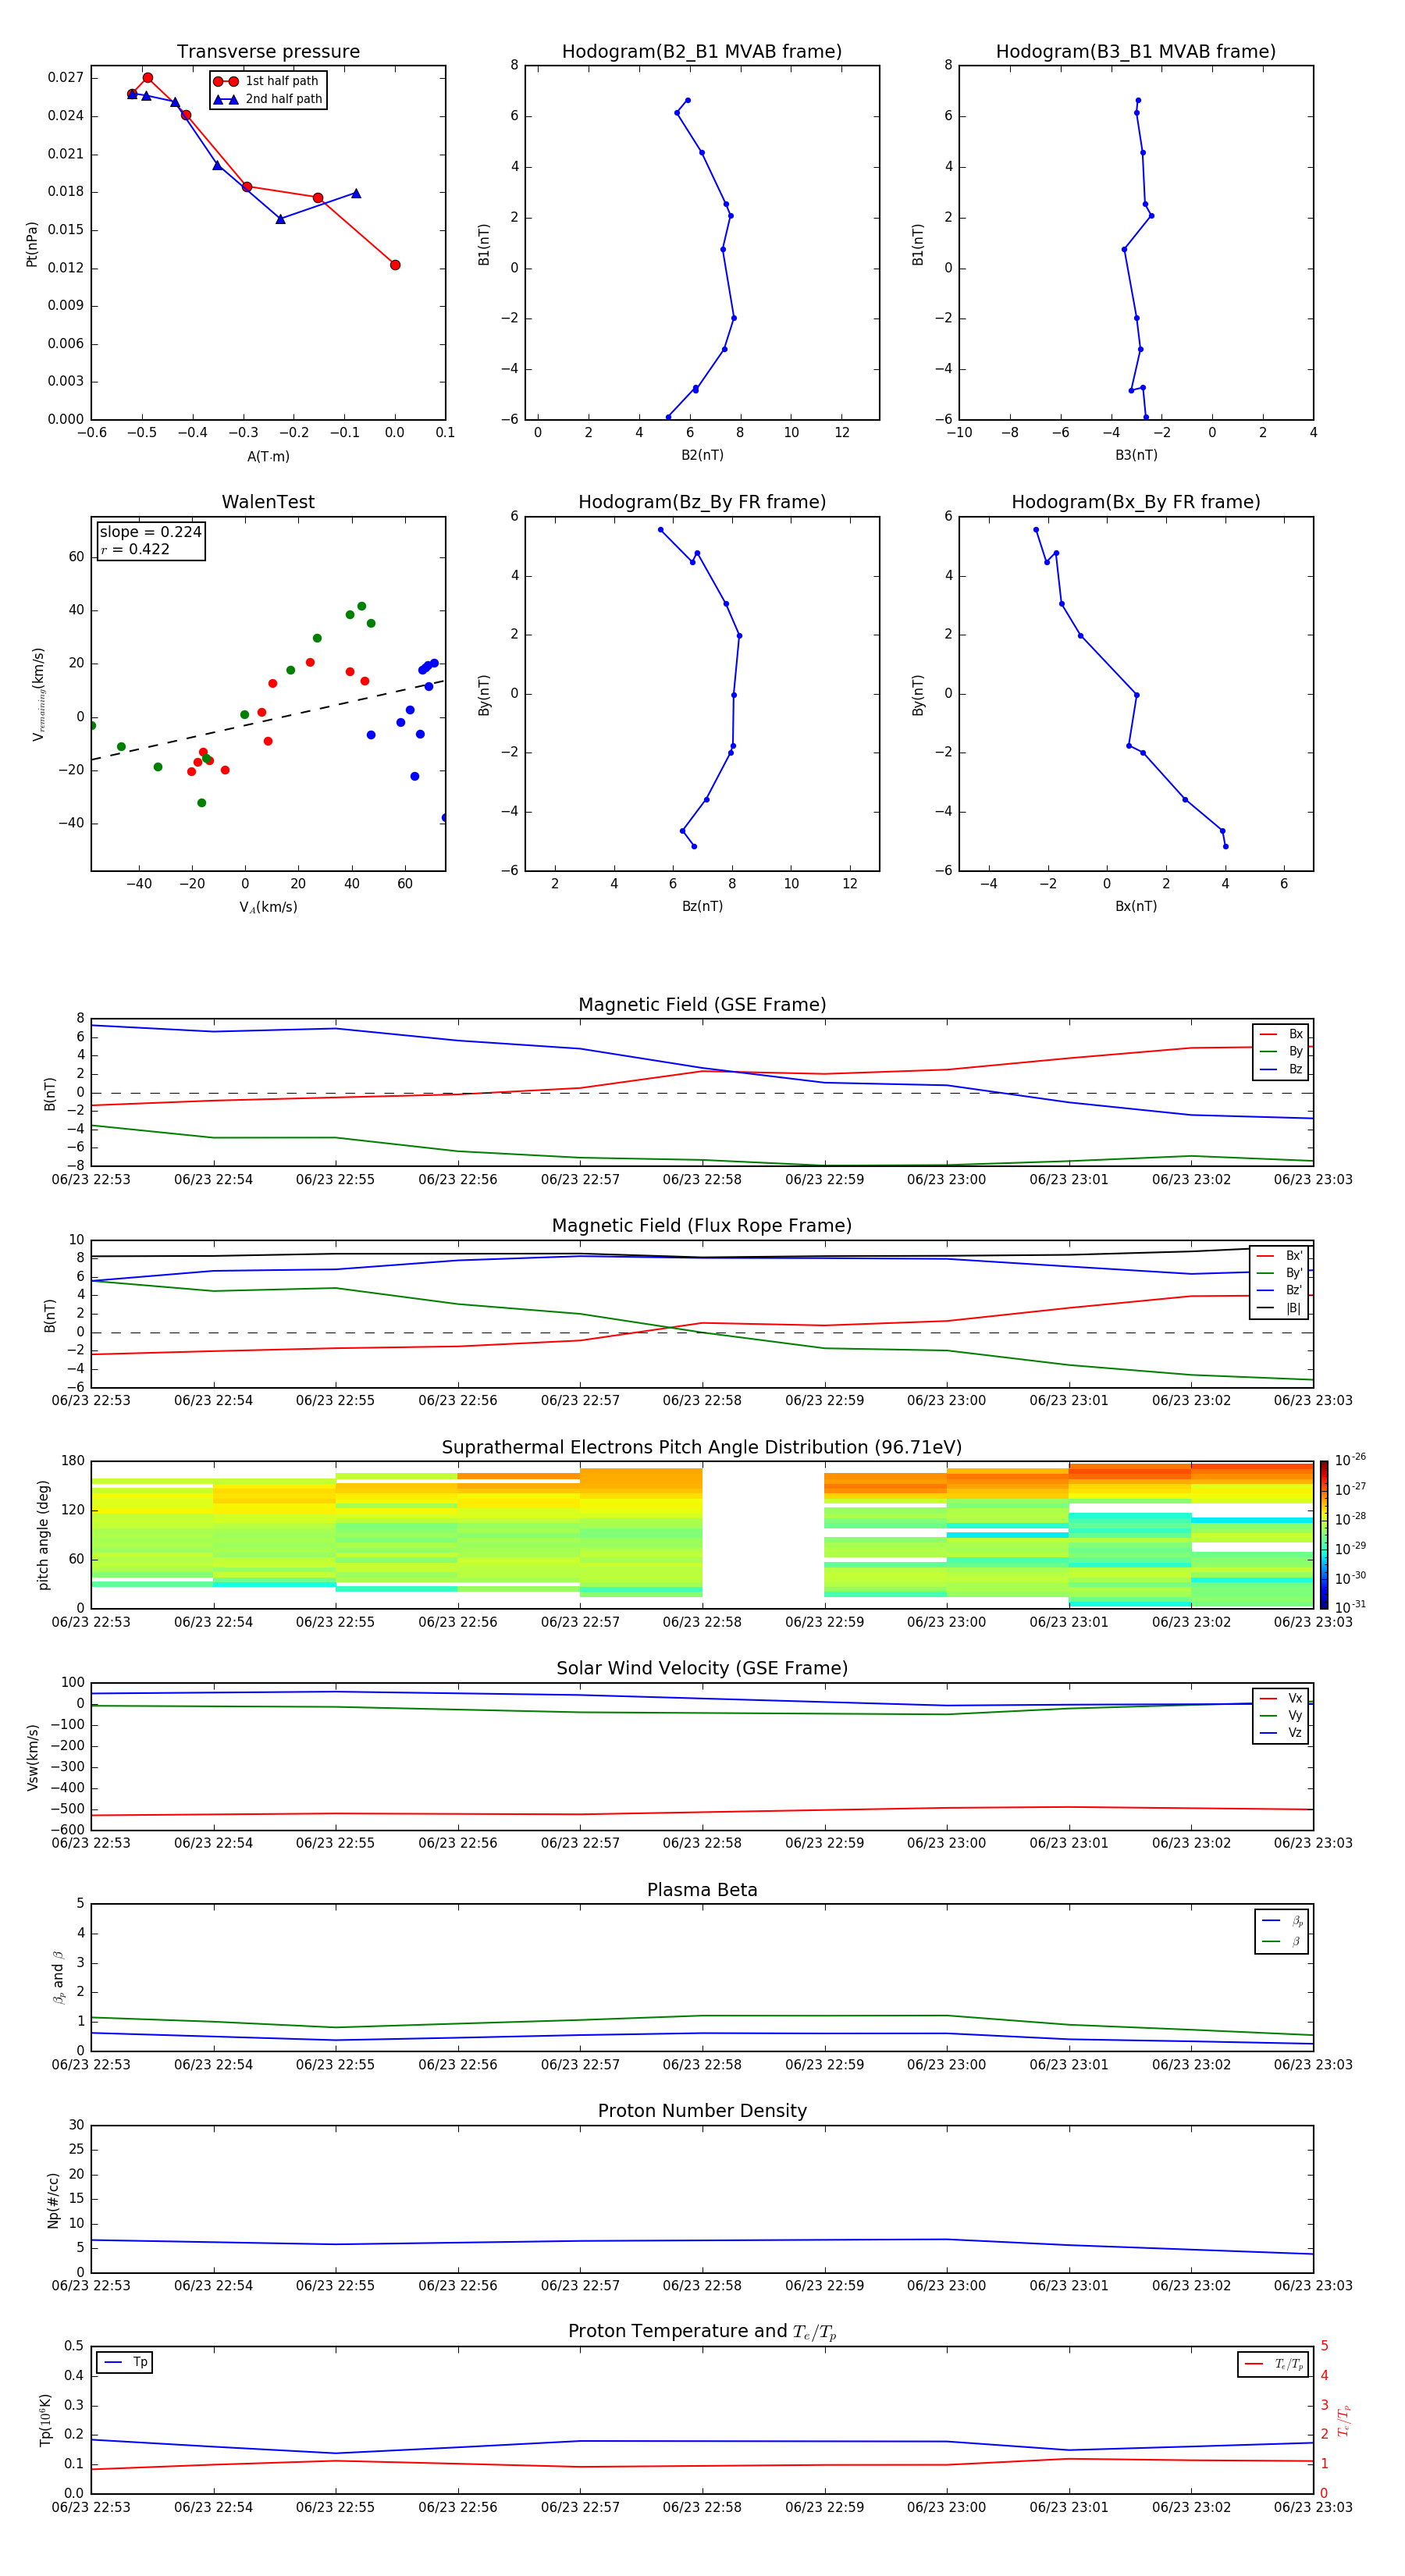1405x2576 pixels.
Task: Select the "Hodogram(Bz_By FR frame)" title
Action: click(702, 502)
